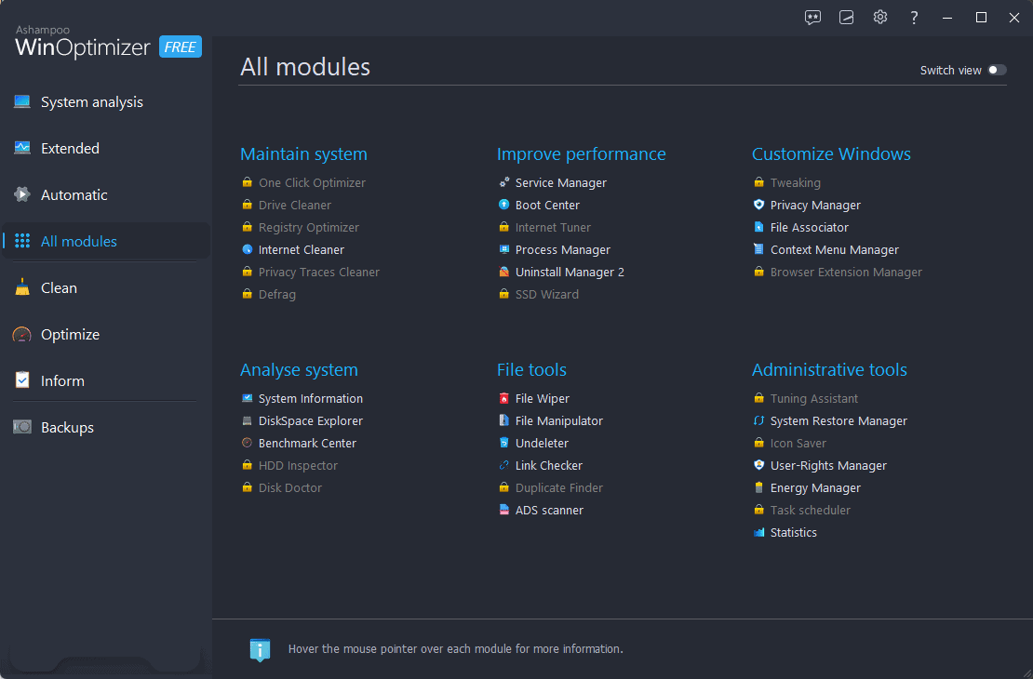Open the Task scheduler module

(x=802, y=510)
